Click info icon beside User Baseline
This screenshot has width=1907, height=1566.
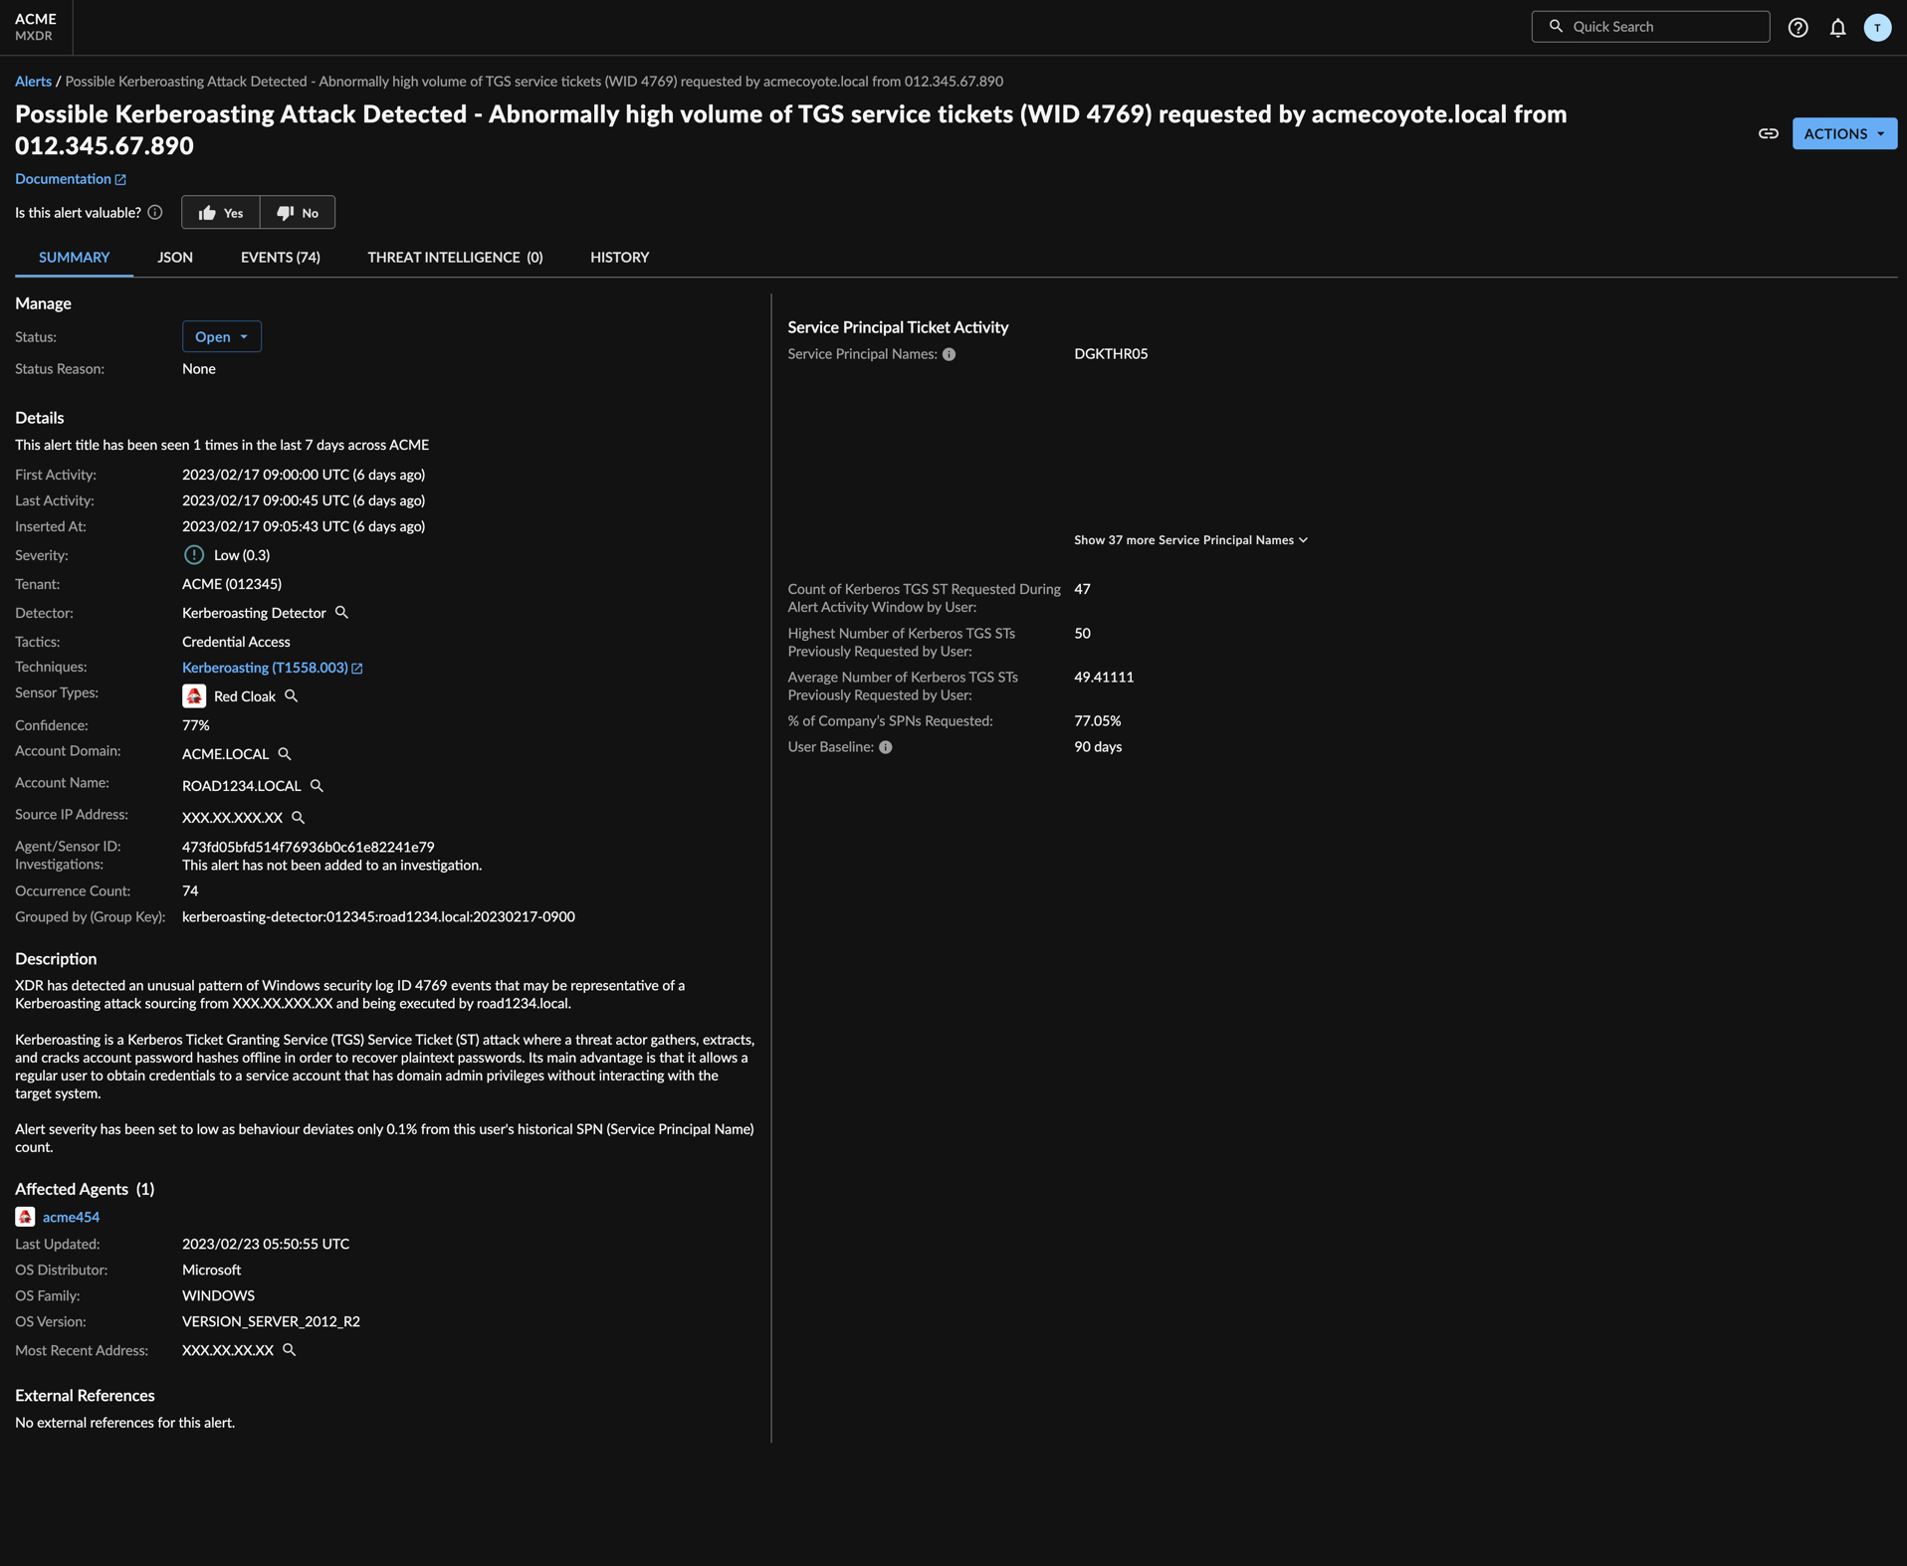(x=885, y=747)
